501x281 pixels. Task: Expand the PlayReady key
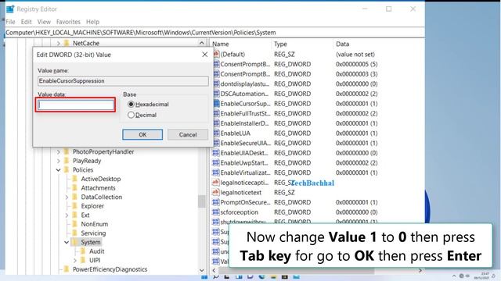tap(59, 161)
